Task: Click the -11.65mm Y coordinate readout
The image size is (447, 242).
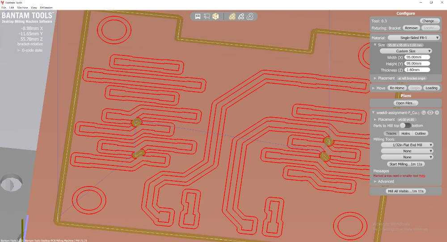Action: [31, 34]
